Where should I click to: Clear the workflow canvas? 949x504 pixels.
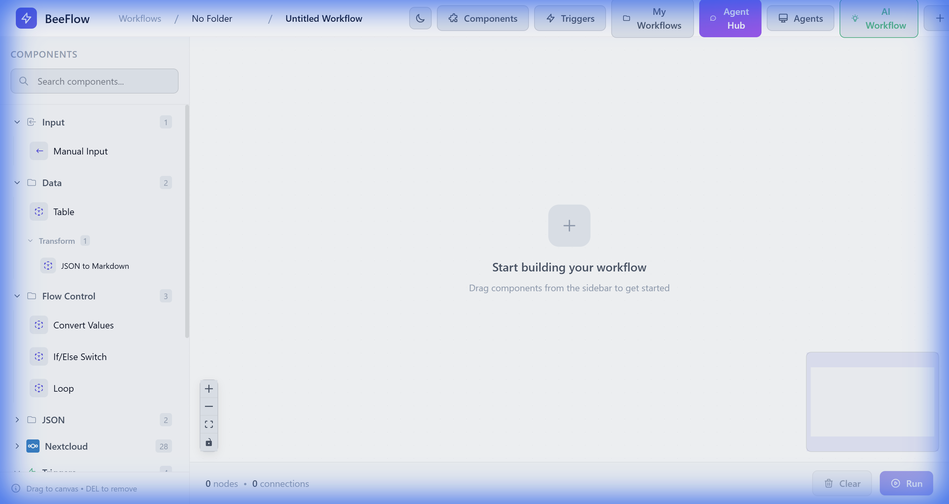point(842,483)
